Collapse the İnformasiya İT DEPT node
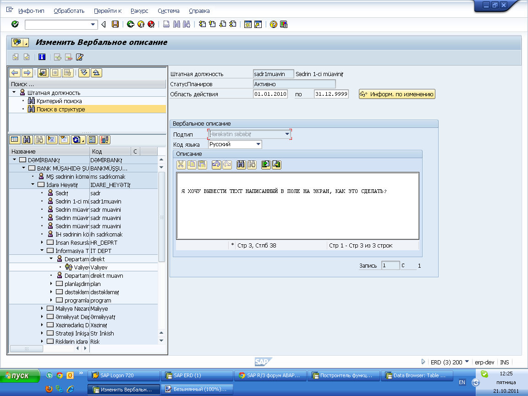The width and height of the screenshot is (528, 396). [42, 251]
